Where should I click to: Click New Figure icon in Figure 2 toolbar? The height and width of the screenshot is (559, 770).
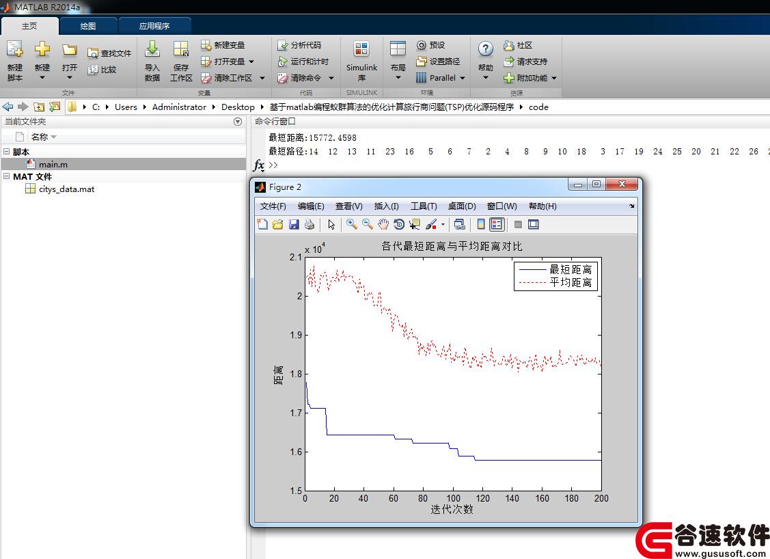263,224
